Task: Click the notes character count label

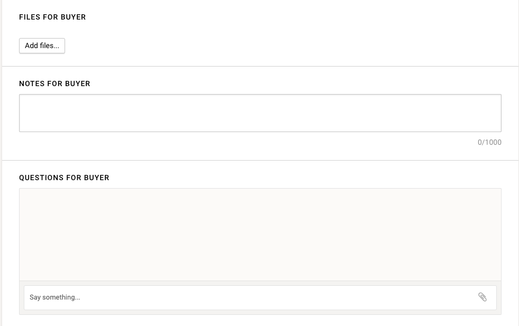Action: tap(489, 142)
